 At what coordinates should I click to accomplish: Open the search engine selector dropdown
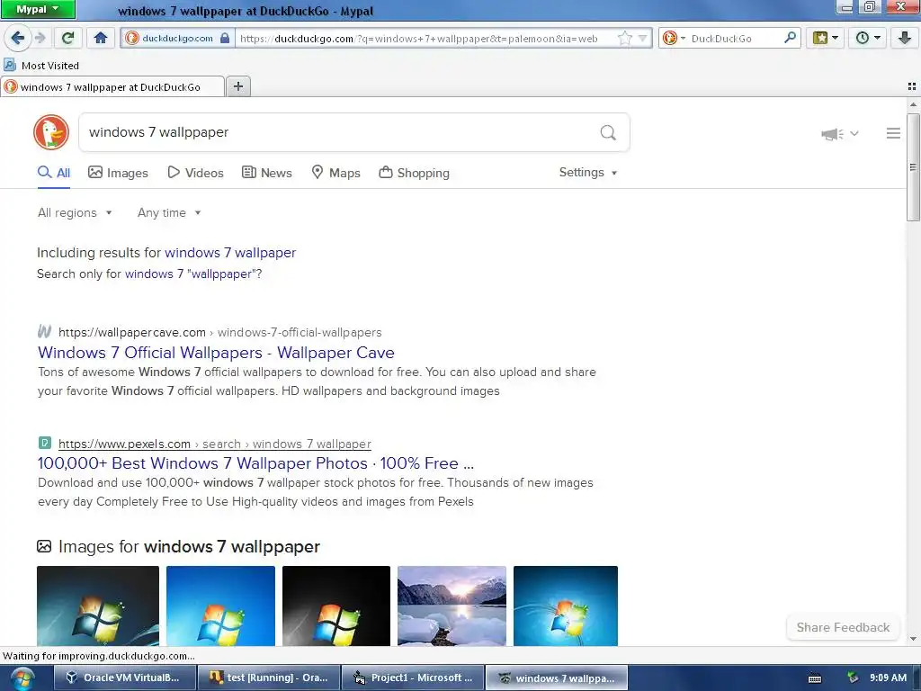[x=673, y=38]
